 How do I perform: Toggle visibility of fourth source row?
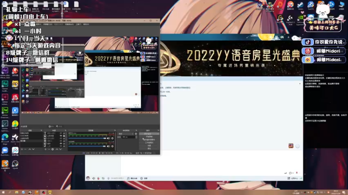tap(61, 141)
